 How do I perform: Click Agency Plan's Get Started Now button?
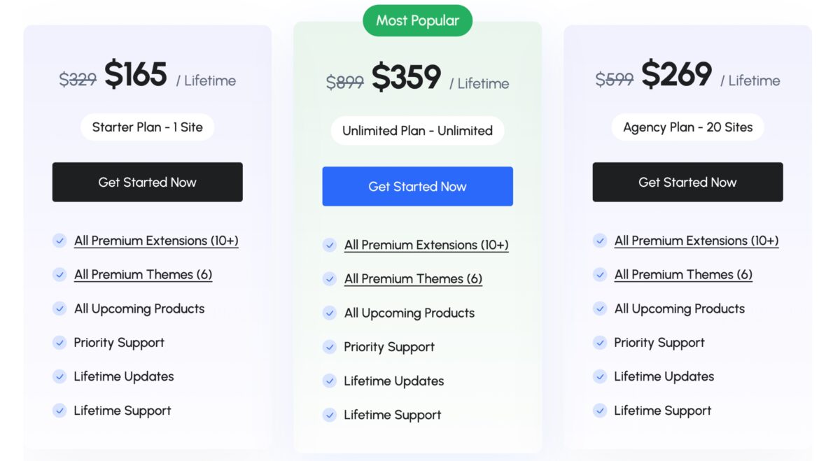pyautogui.click(x=687, y=182)
